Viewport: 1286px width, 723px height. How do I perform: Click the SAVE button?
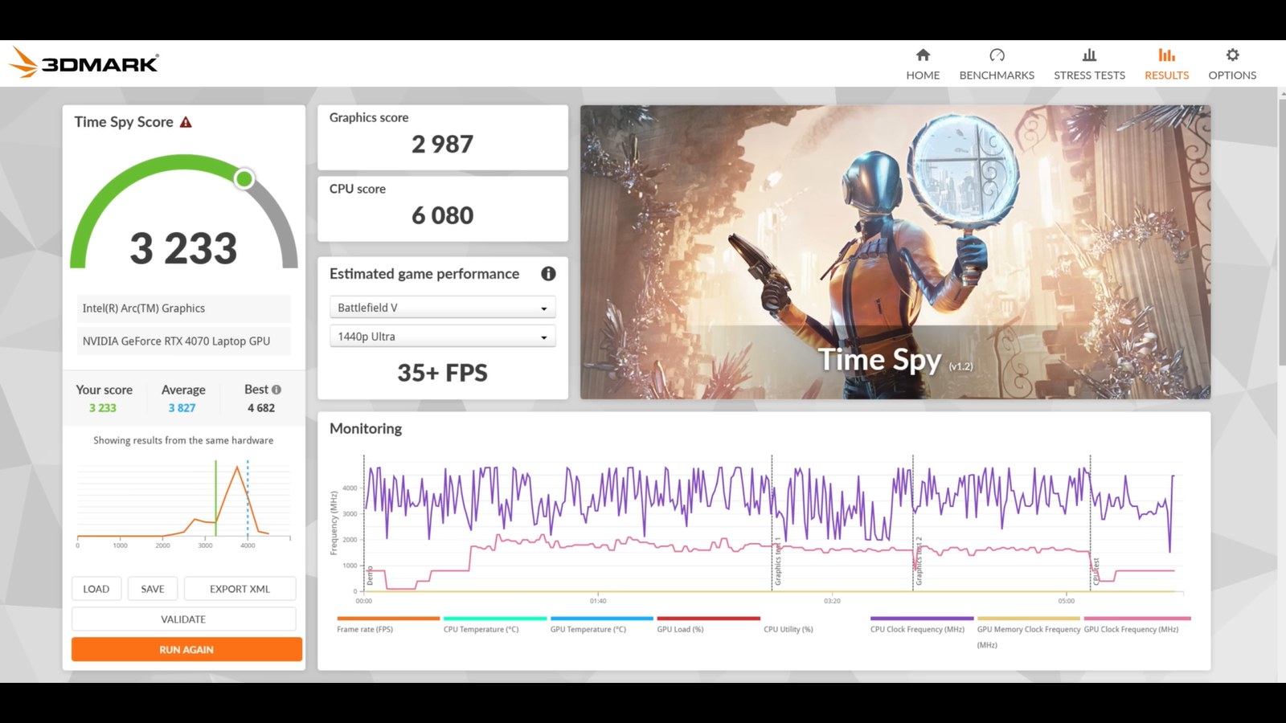click(153, 589)
